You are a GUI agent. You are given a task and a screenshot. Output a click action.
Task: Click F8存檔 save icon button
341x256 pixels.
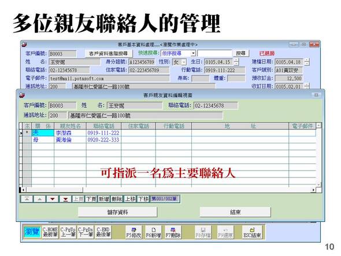pyautogui.click(x=203, y=232)
